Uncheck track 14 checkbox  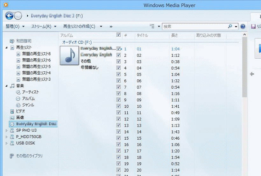(x=118, y=132)
